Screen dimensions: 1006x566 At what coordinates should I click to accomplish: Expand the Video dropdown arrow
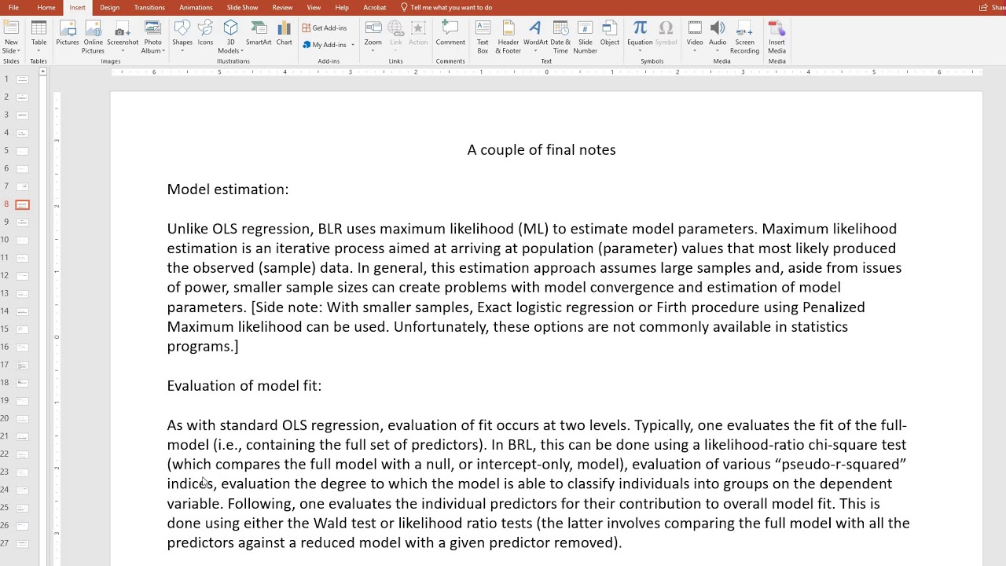[x=695, y=51]
